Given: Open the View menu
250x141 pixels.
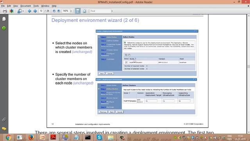Looking at the screenshot, I should [x=16, y=6].
